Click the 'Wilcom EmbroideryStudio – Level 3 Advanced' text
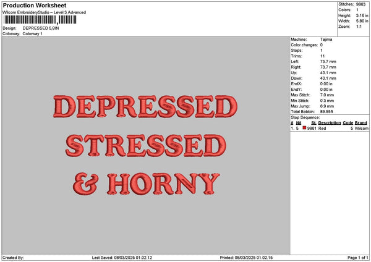Viewport: 371px width, 262px height. tap(45, 12)
